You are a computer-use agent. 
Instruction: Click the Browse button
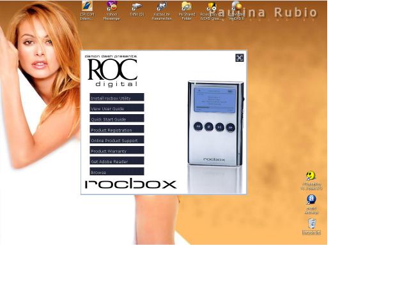(117, 171)
